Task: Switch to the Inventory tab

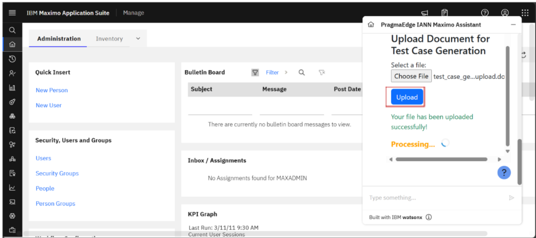Action: [x=109, y=39]
